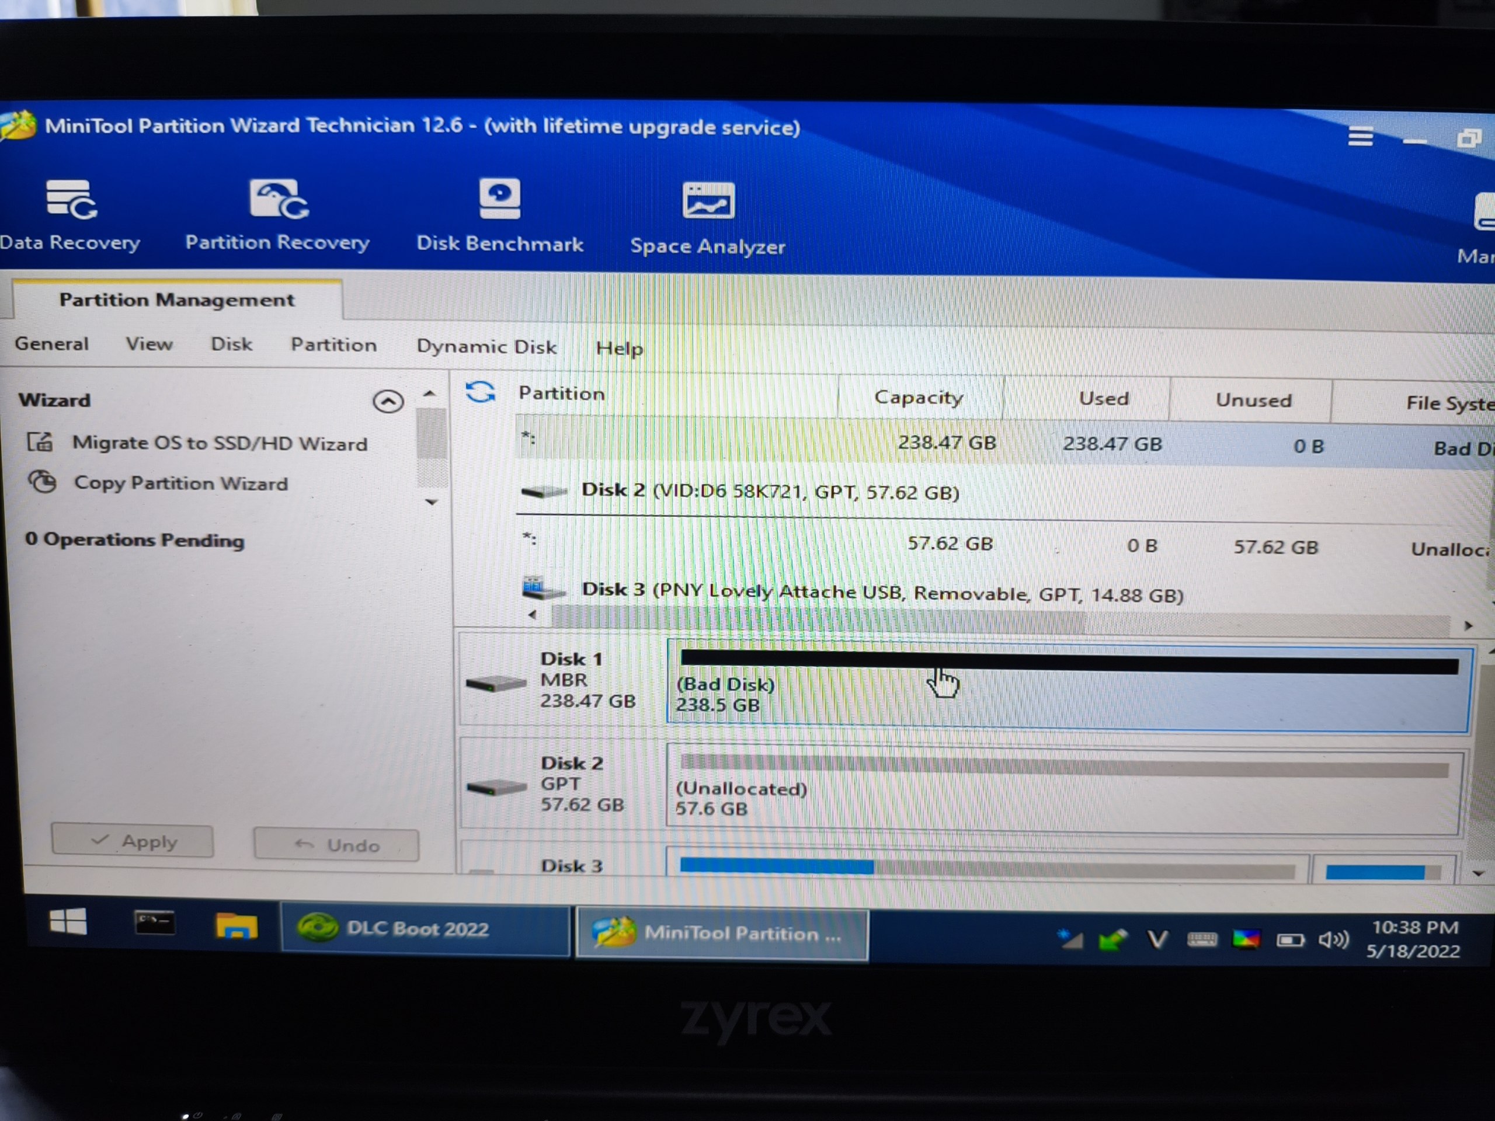Click the Disk 2 drive icon in disk map

pos(496,786)
